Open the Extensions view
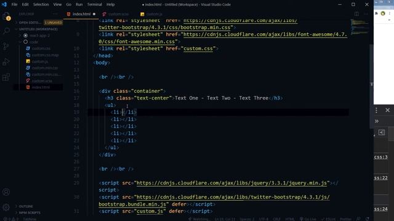 pyautogui.click(x=6, y=77)
